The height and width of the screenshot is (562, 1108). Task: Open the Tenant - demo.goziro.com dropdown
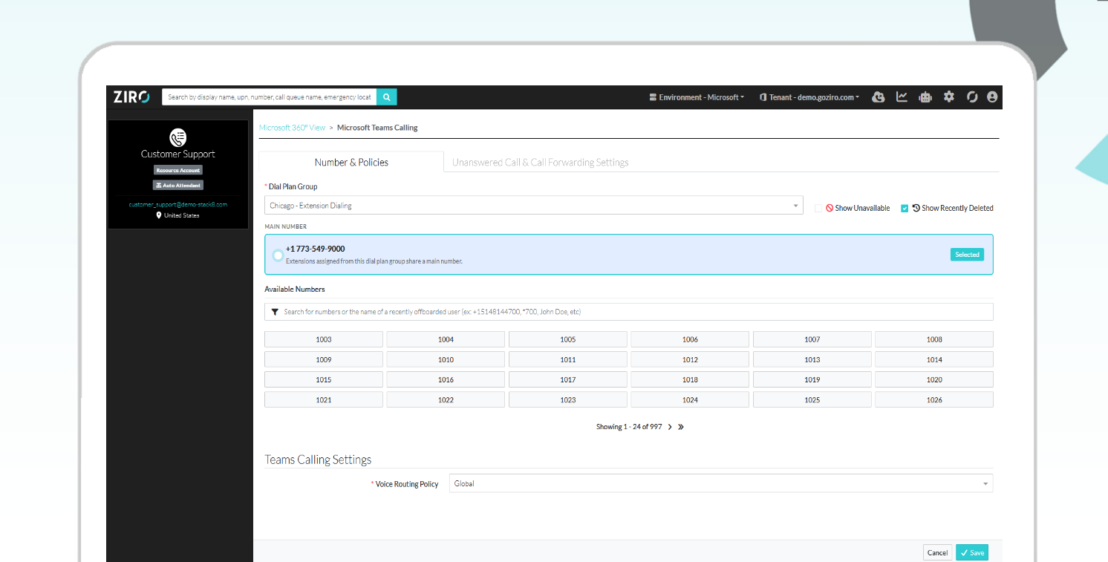(x=809, y=97)
